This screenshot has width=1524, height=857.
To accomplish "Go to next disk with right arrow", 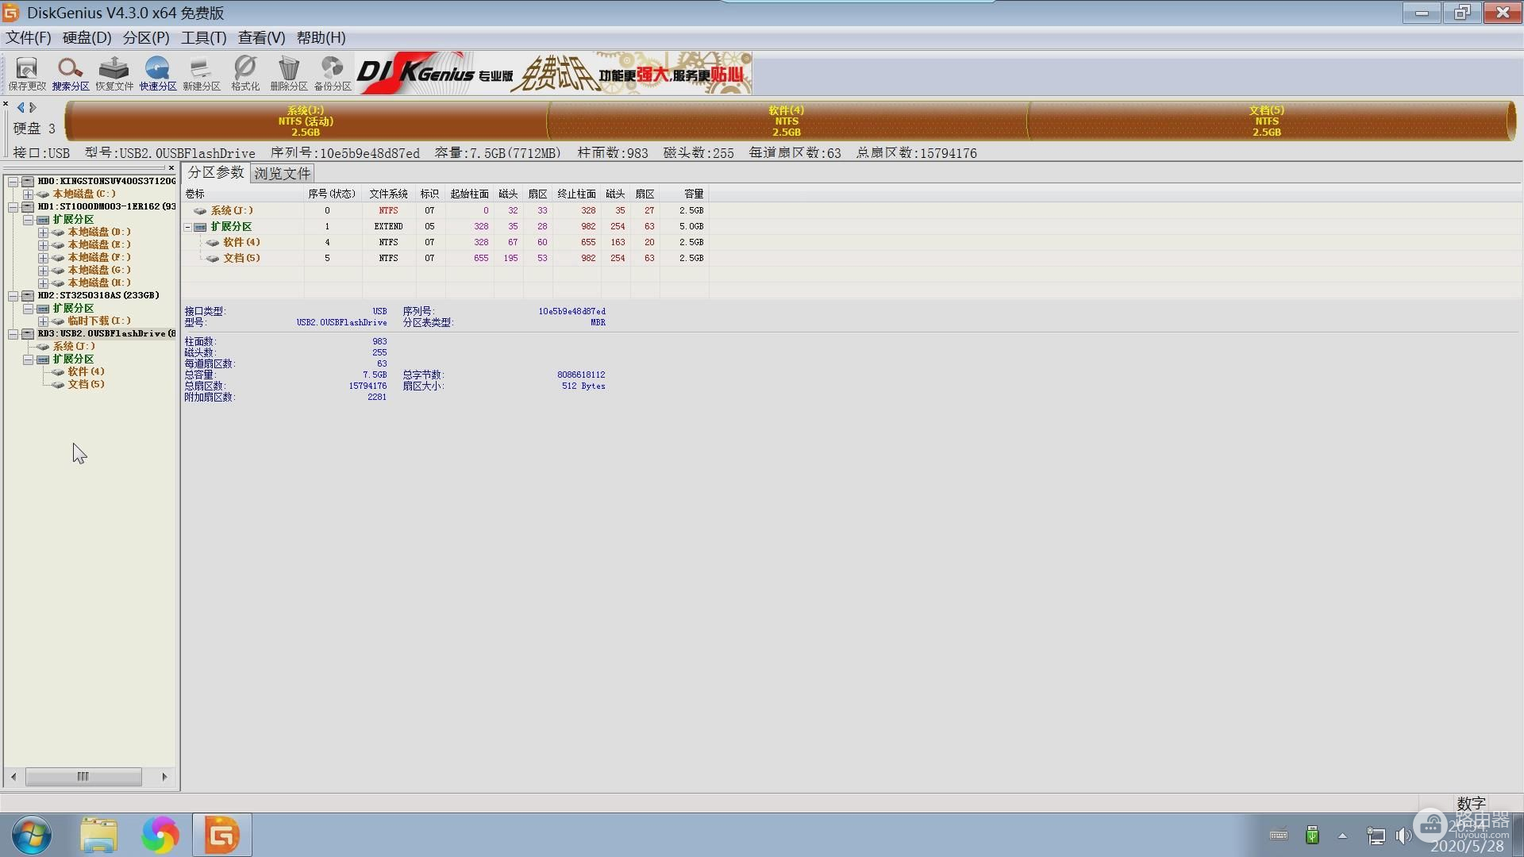I will [33, 107].
